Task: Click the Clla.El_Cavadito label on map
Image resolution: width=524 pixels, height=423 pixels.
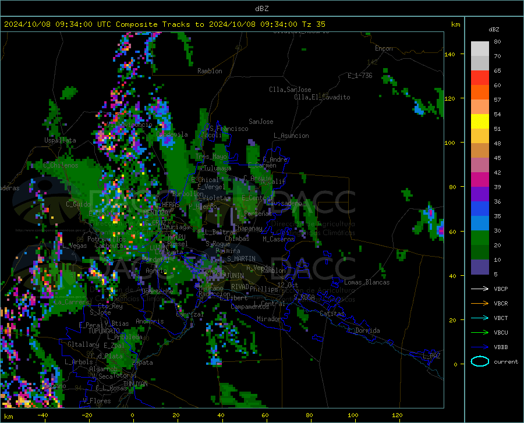Action: [x=322, y=97]
